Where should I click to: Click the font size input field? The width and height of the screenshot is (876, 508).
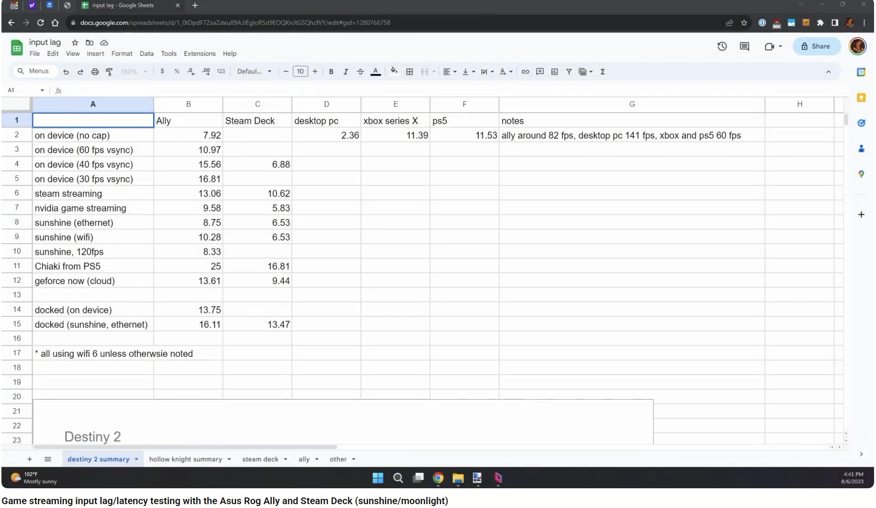click(300, 72)
